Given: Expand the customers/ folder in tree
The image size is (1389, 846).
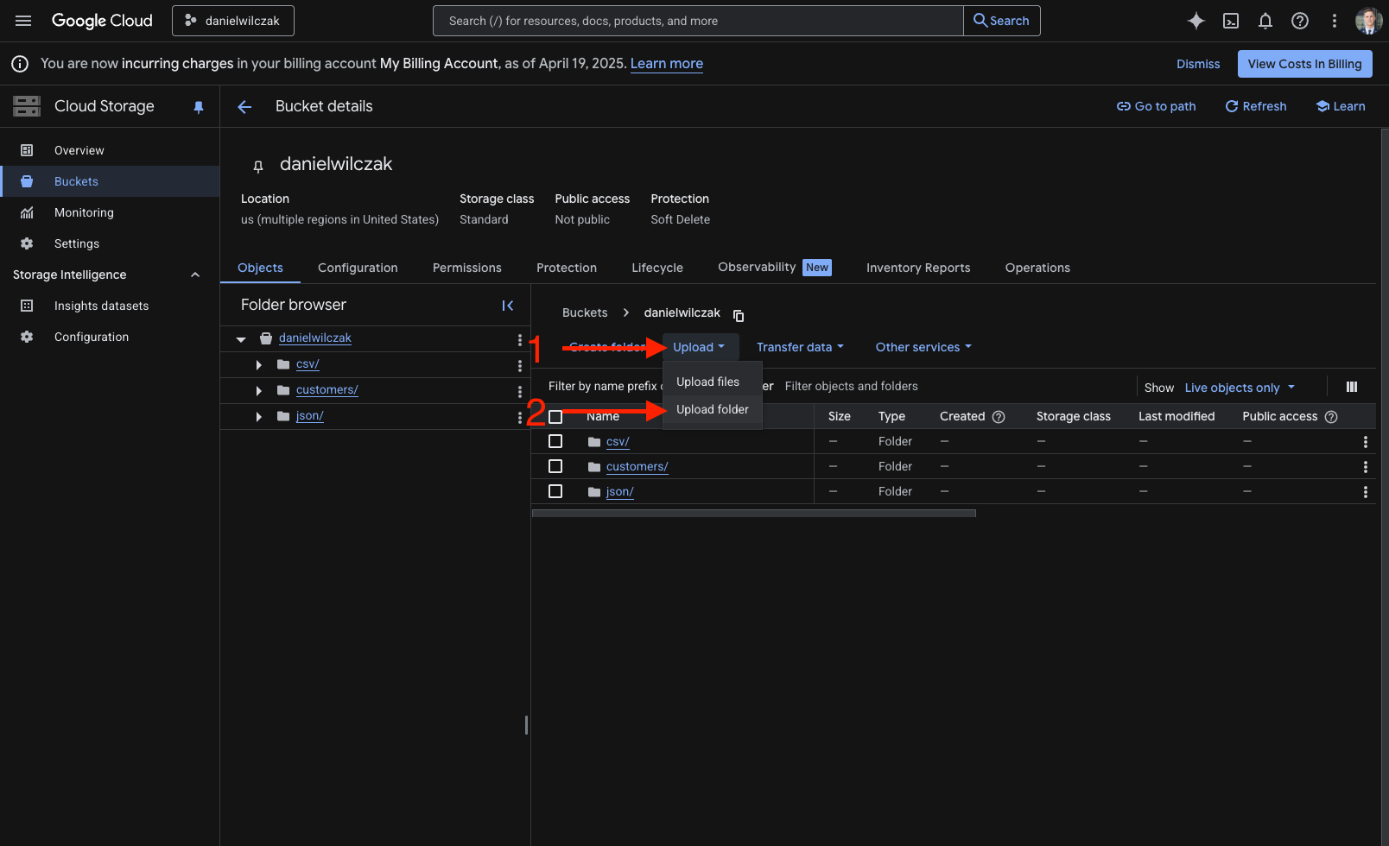Looking at the screenshot, I should click(258, 391).
